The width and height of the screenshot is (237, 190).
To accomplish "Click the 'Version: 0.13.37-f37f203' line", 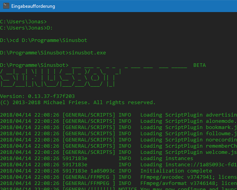I will click(37, 96).
